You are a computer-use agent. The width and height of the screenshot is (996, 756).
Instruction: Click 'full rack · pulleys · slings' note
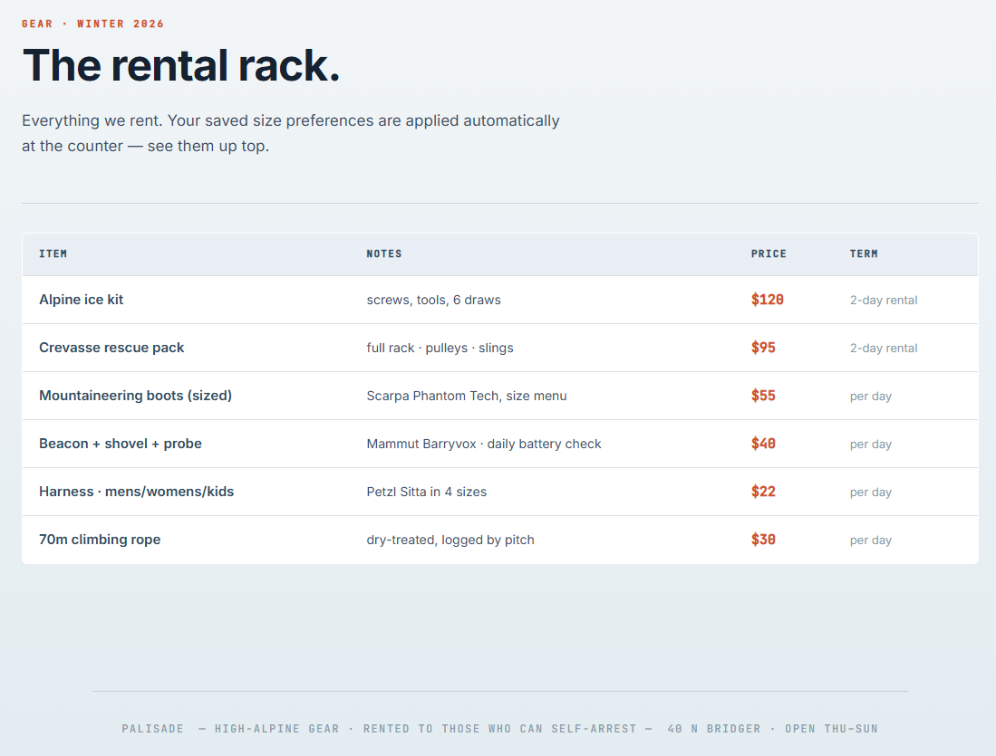pyautogui.click(x=440, y=348)
